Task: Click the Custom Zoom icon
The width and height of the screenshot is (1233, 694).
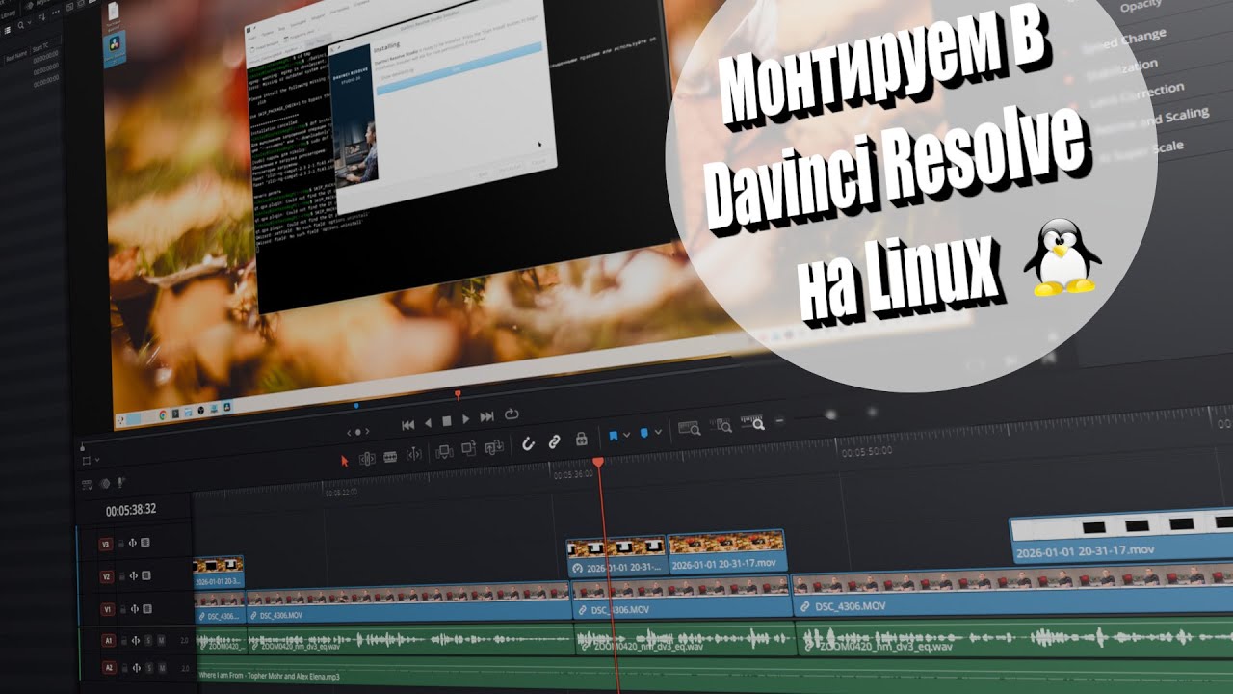Action: click(752, 422)
